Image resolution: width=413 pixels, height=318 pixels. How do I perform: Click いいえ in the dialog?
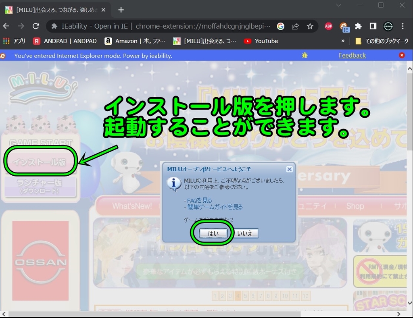(245, 233)
